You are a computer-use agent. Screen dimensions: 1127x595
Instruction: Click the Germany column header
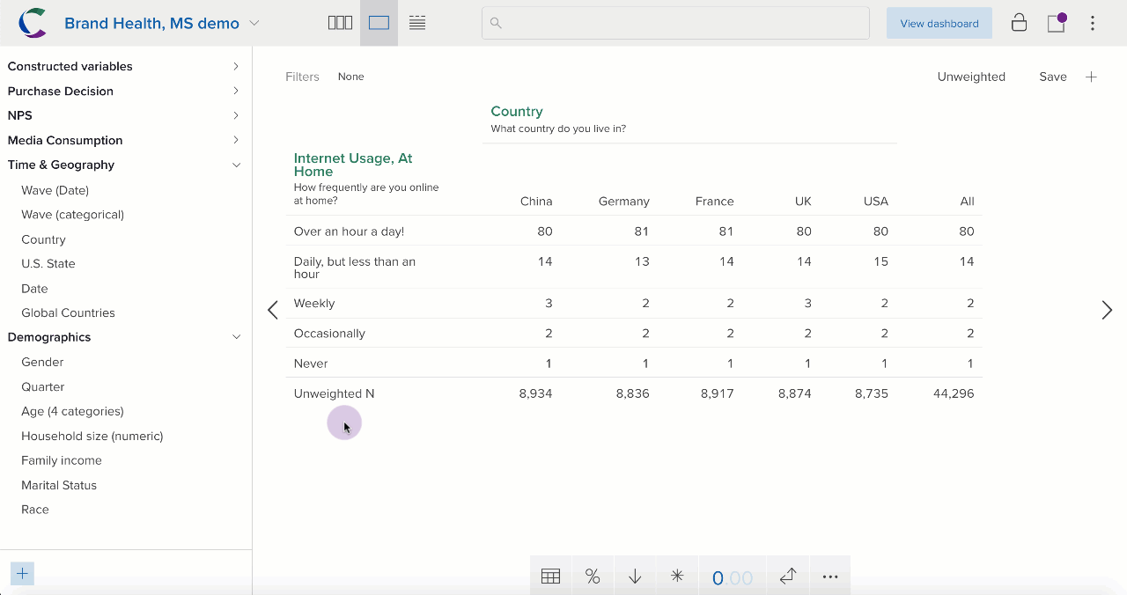tap(624, 202)
